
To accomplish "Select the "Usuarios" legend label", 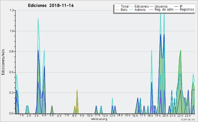I will click(x=161, y=6).
